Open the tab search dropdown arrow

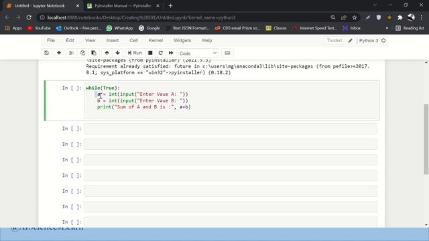tap(375, 5)
